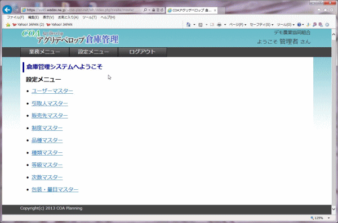Open the new tab button beside the tab
The height and width of the screenshot is (223, 338).
pos(221,11)
